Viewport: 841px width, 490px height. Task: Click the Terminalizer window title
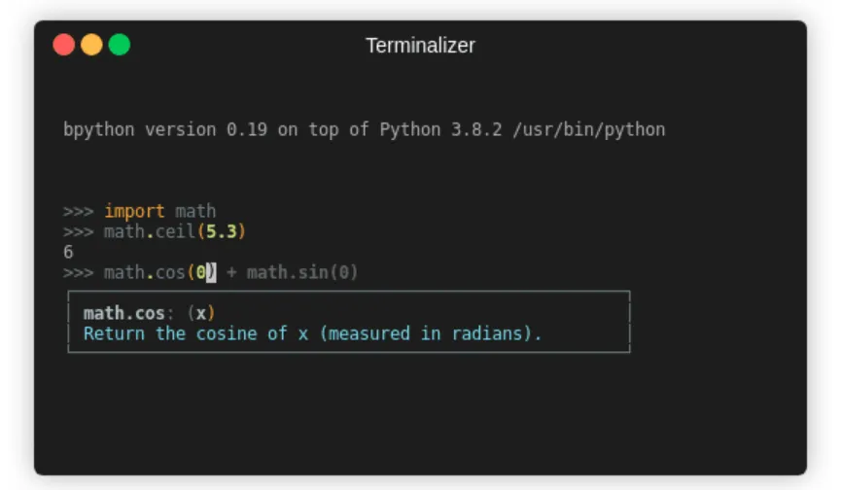420,46
